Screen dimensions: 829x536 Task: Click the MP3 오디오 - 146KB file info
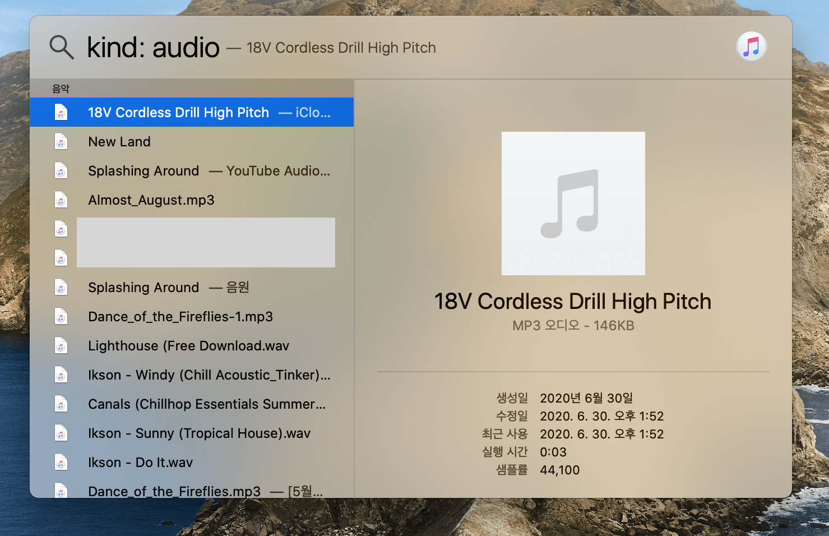pyautogui.click(x=573, y=326)
